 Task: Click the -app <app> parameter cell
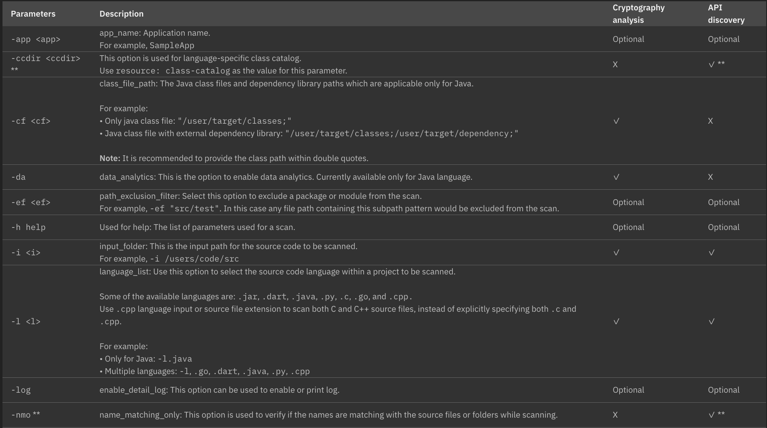pos(36,39)
